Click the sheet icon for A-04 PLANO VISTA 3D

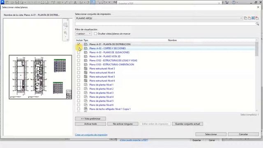click(x=86, y=56)
